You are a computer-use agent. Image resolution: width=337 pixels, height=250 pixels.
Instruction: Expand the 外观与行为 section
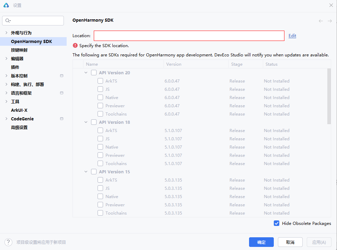6,33
